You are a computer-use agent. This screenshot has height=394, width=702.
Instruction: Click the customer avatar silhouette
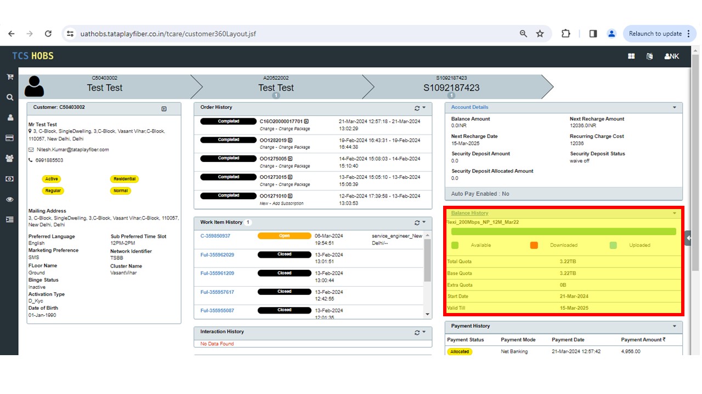coord(34,86)
